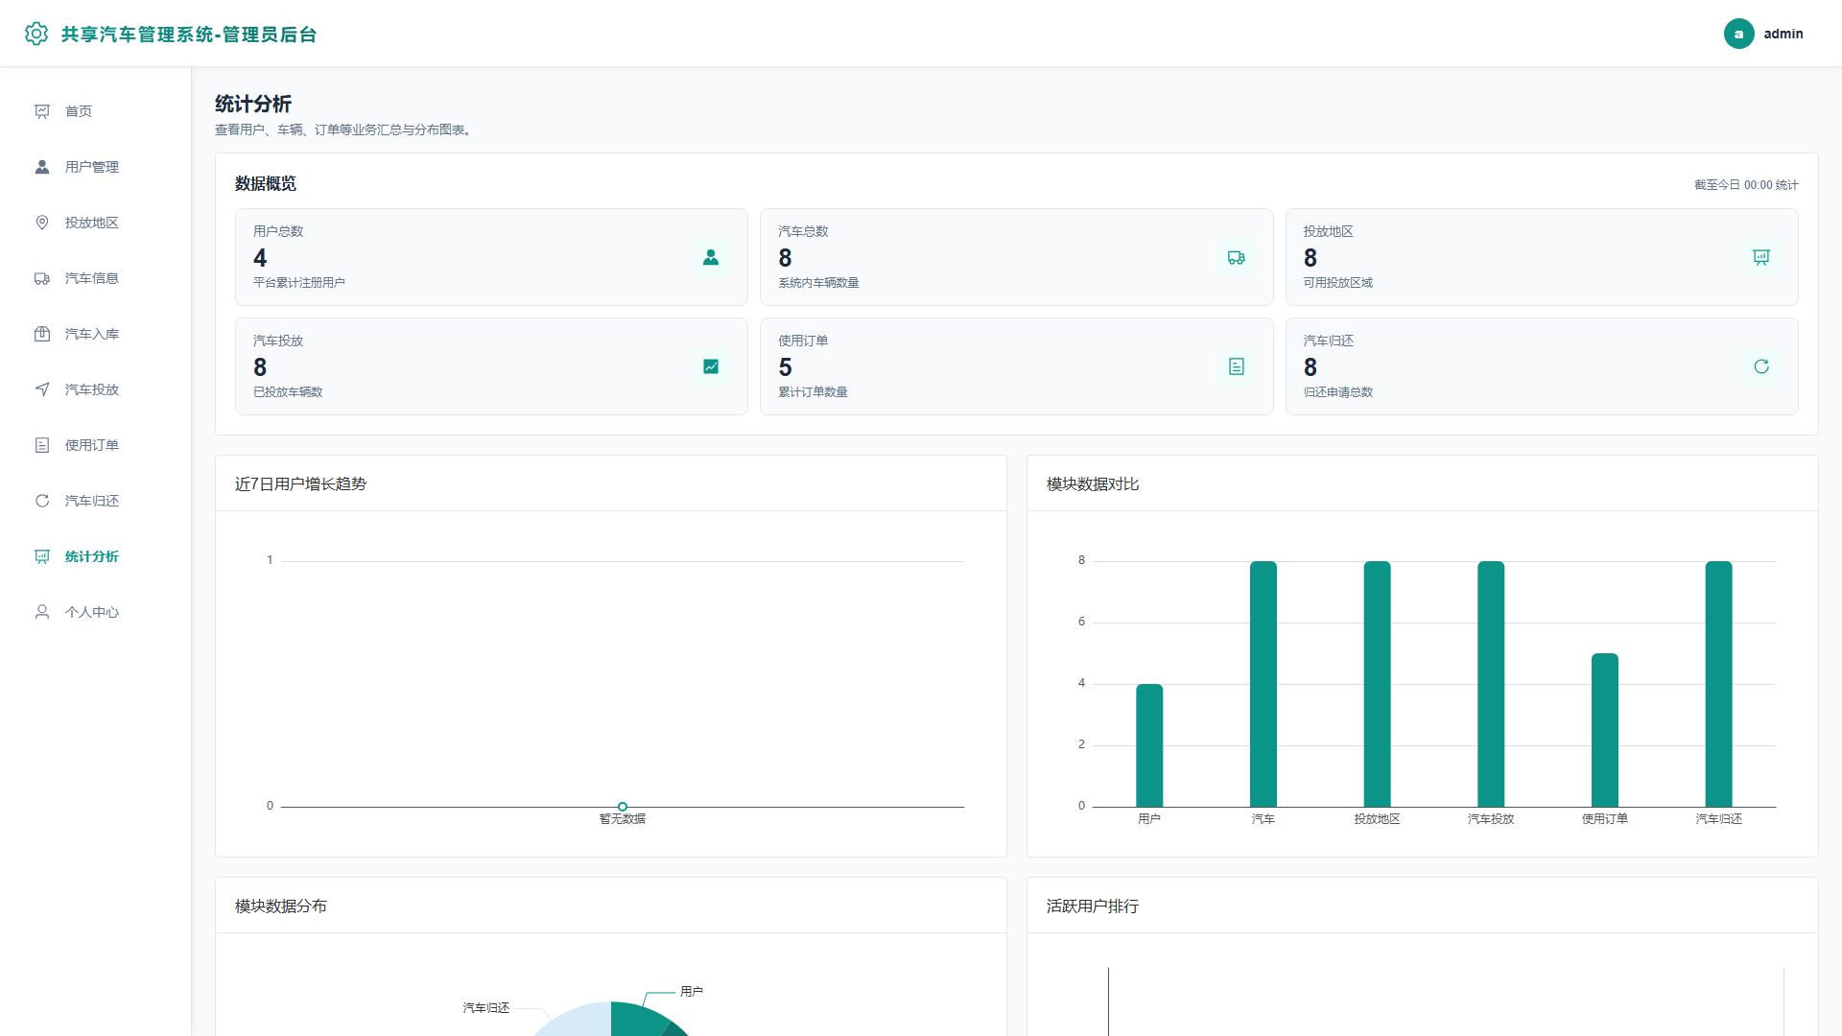This screenshot has width=1842, height=1036.
Task: Click the 汽车 bar in 模块数据对比 chart
Action: (x=1263, y=684)
